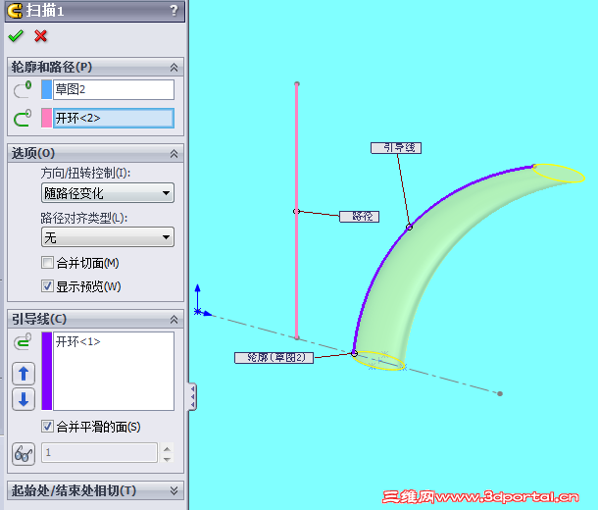The width and height of the screenshot is (598, 510).
Task: Open help with the question mark icon
Action: click(x=174, y=11)
